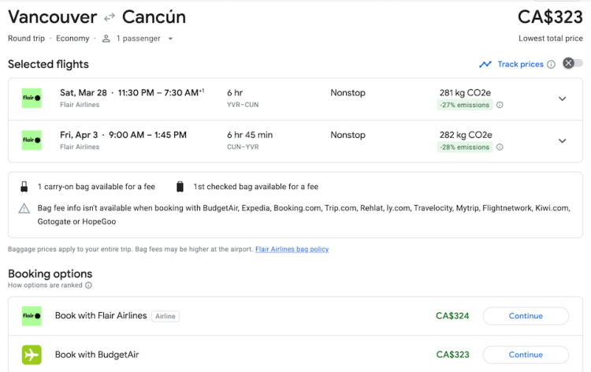This screenshot has width=591, height=372.
Task: Expand the Fri, Apr 3 flight details
Action: pyautogui.click(x=562, y=141)
